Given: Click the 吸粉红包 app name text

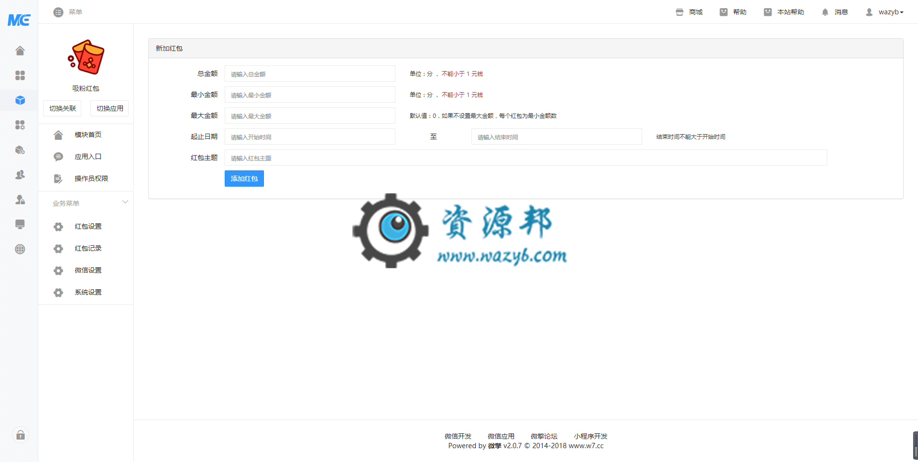Looking at the screenshot, I should point(86,88).
